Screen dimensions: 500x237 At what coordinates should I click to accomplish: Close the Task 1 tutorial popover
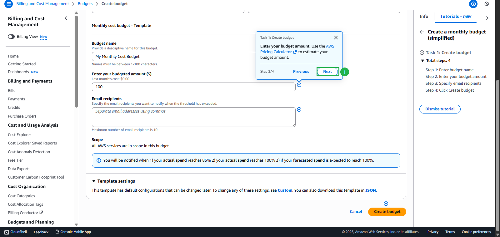336,38
